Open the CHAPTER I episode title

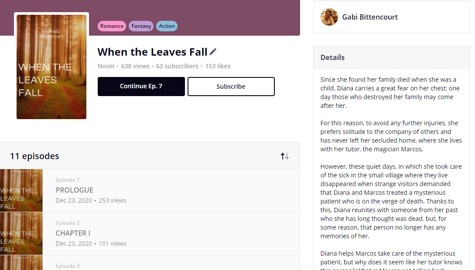click(x=73, y=233)
